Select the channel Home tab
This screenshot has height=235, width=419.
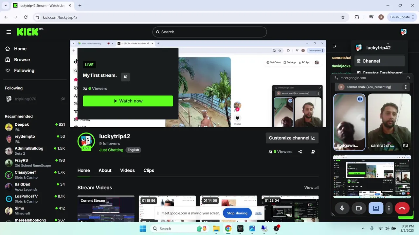[x=83, y=170]
